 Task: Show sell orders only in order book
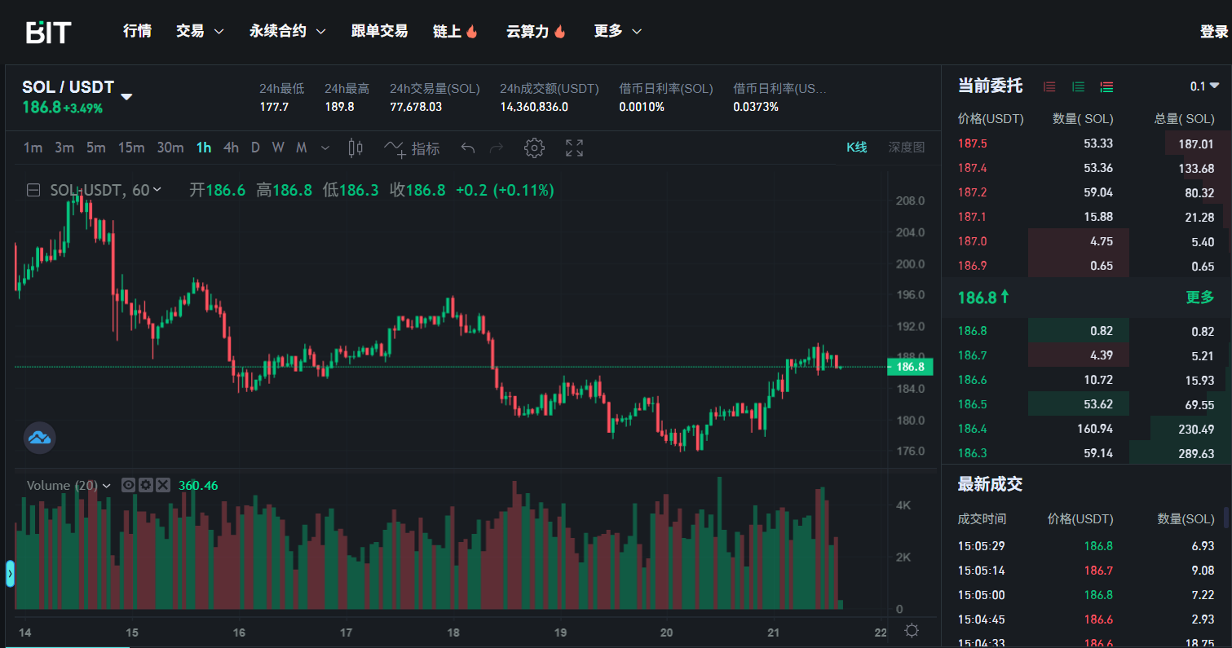pyautogui.click(x=1049, y=86)
